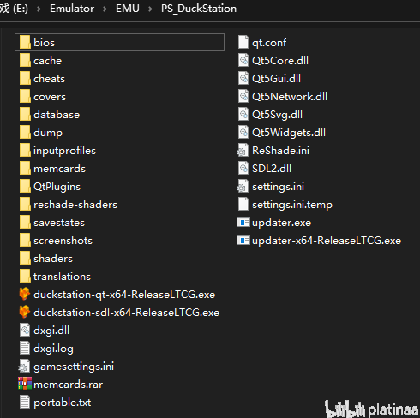Go to EMU in the address bar
420x418 pixels.
[128, 9]
